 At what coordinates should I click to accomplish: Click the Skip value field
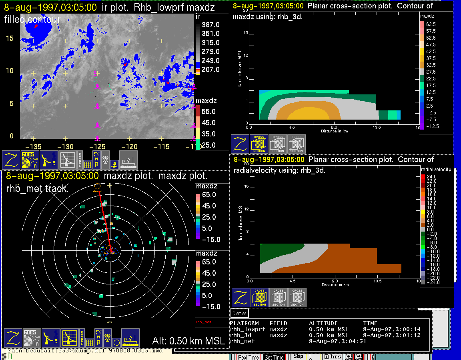coord(313,357)
